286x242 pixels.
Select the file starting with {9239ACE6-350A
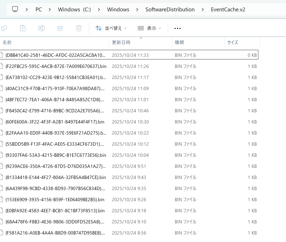[129, 166]
